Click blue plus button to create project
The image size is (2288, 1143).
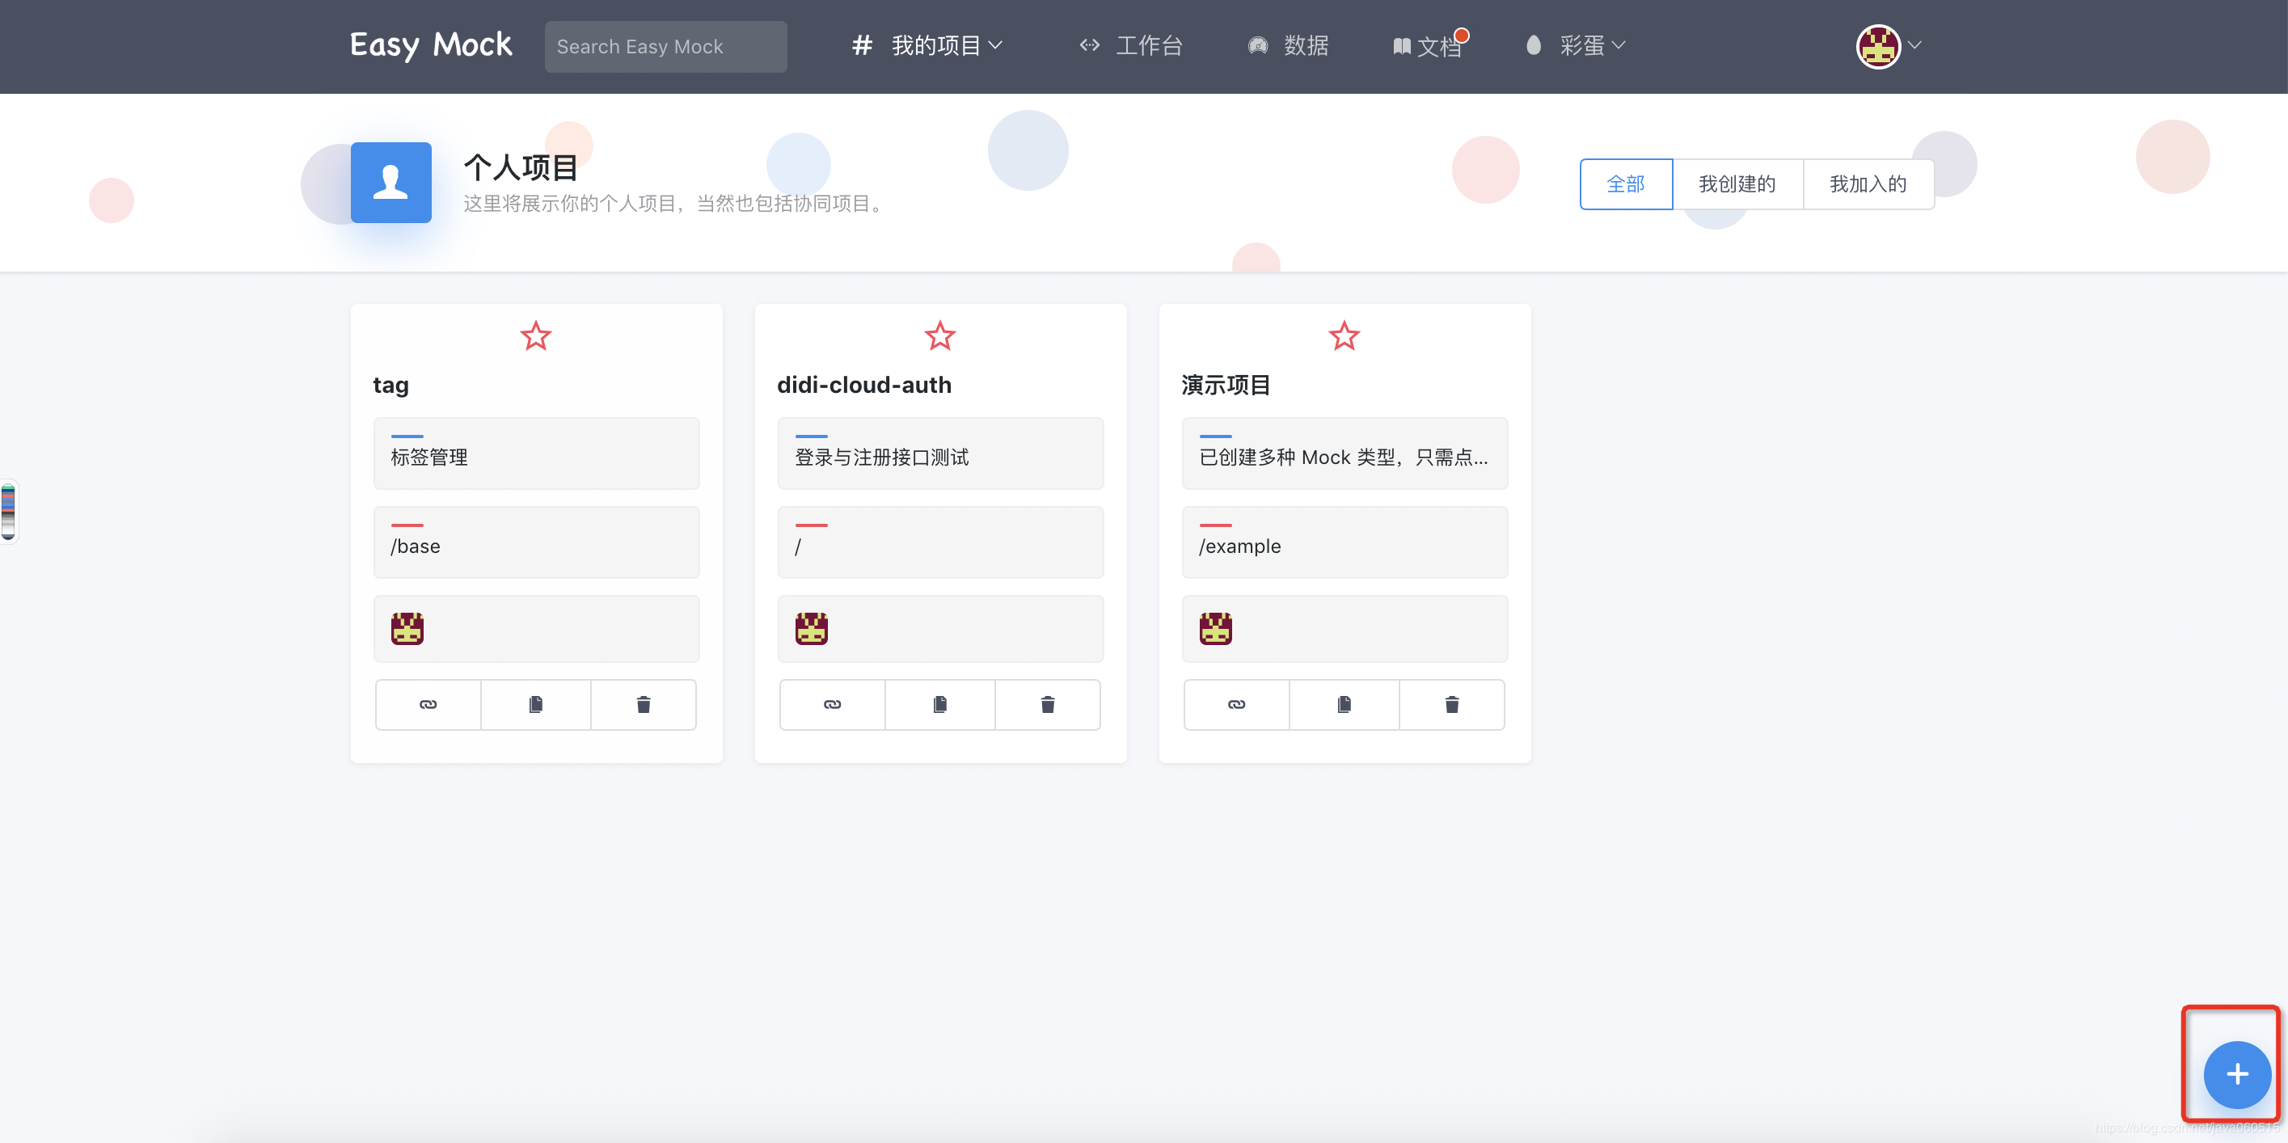2236,1074
